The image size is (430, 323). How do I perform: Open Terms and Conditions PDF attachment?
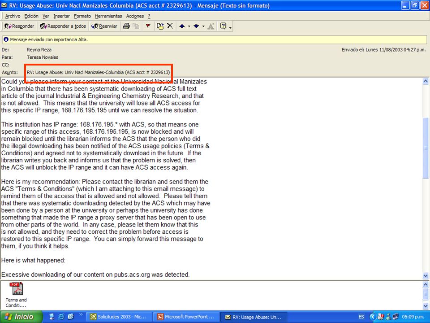pyautogui.click(x=16, y=294)
